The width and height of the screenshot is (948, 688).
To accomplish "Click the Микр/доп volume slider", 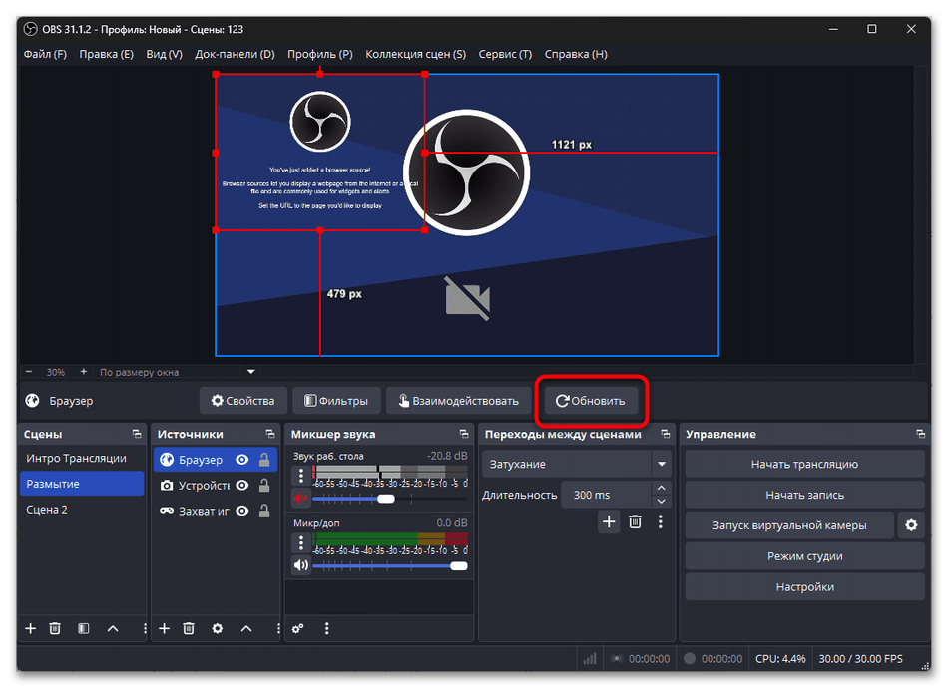I will pyautogui.click(x=389, y=565).
